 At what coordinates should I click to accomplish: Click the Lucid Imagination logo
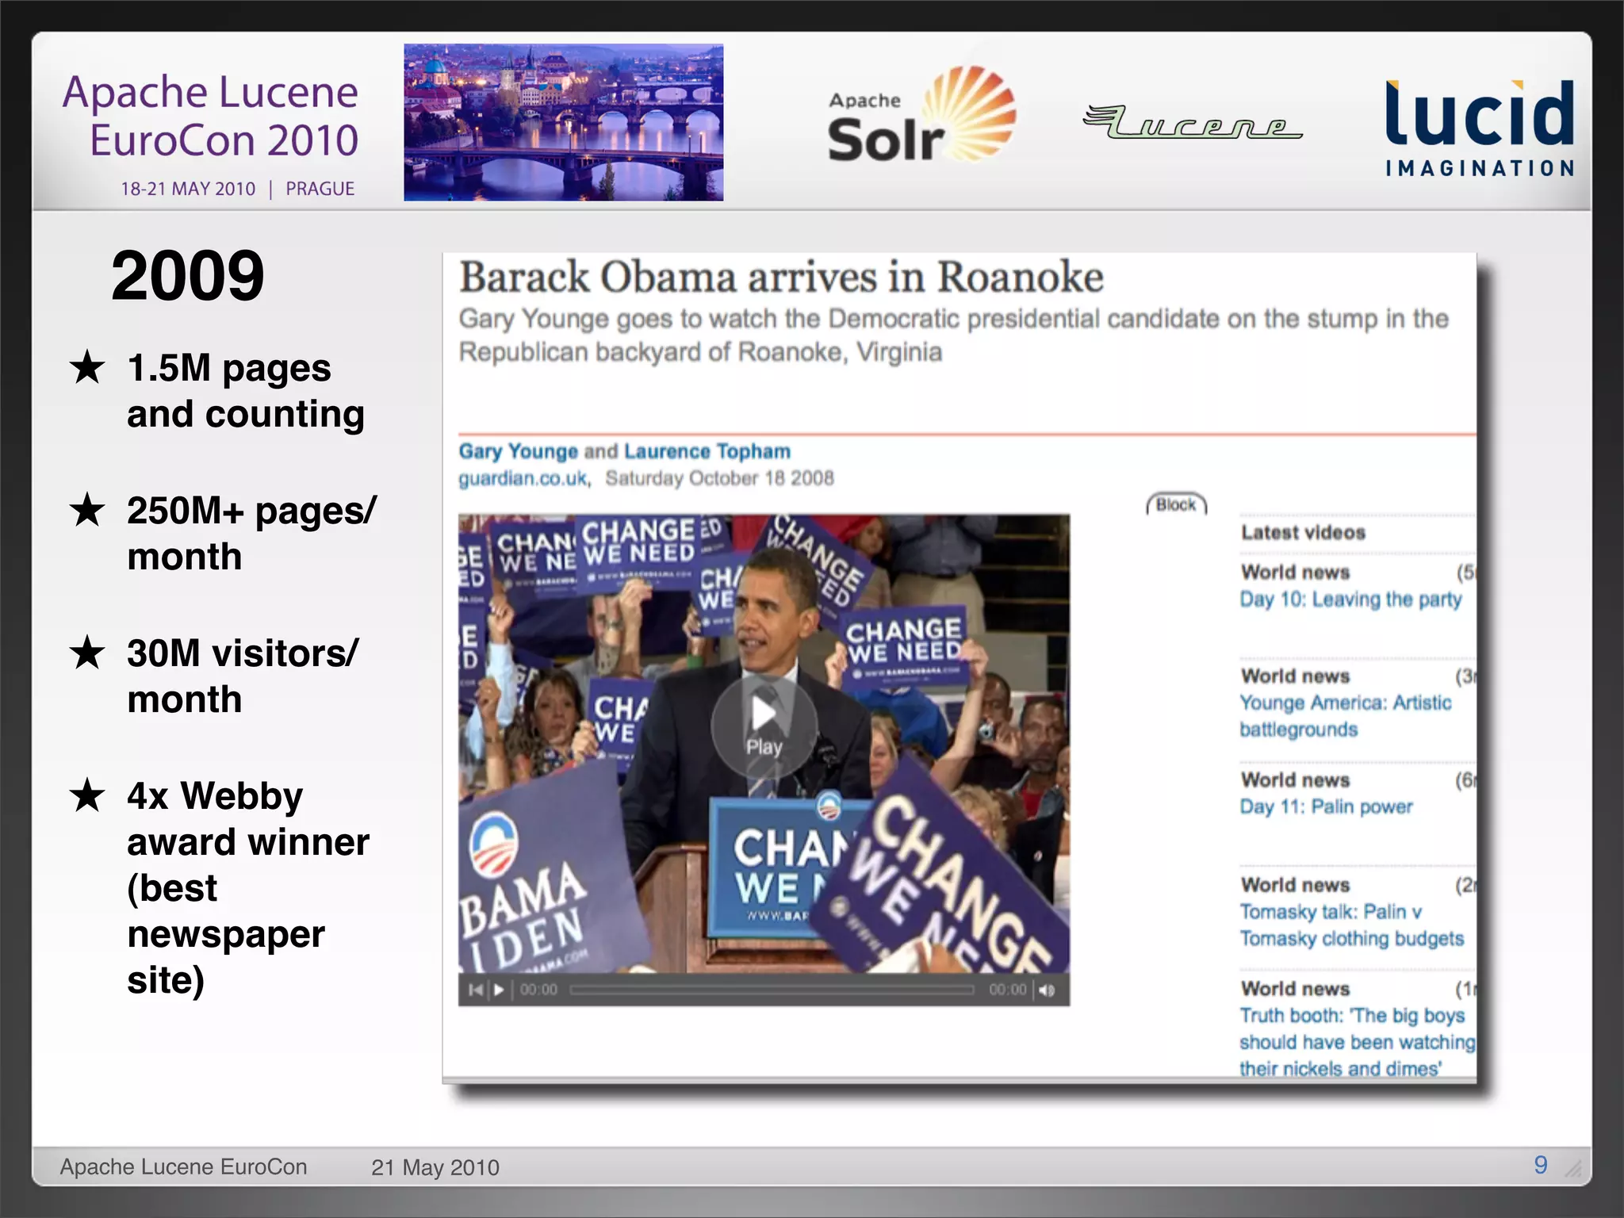(1480, 128)
